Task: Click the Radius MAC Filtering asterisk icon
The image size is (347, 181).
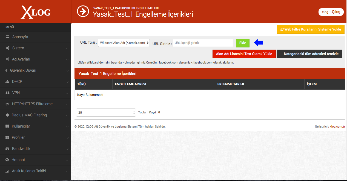Action: click(x=7, y=115)
